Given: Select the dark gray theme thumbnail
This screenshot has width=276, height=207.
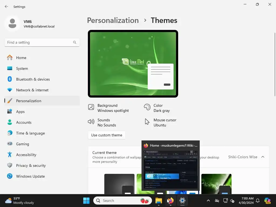Looking at the screenshot, I should (119, 184).
